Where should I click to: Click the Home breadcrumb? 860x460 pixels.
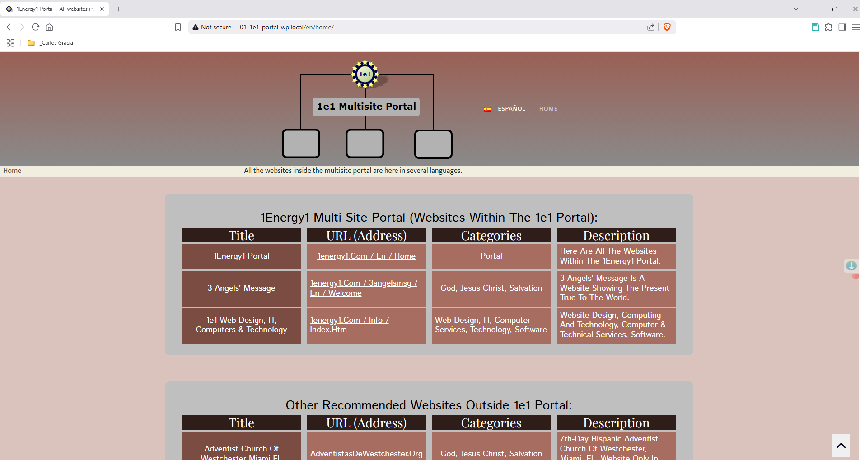(x=12, y=171)
